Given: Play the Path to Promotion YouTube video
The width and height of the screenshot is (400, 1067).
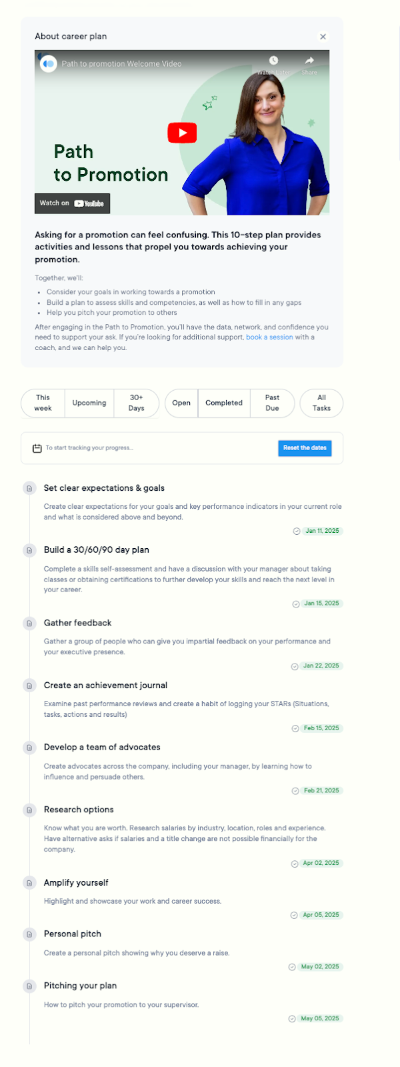Looking at the screenshot, I should pos(182,133).
